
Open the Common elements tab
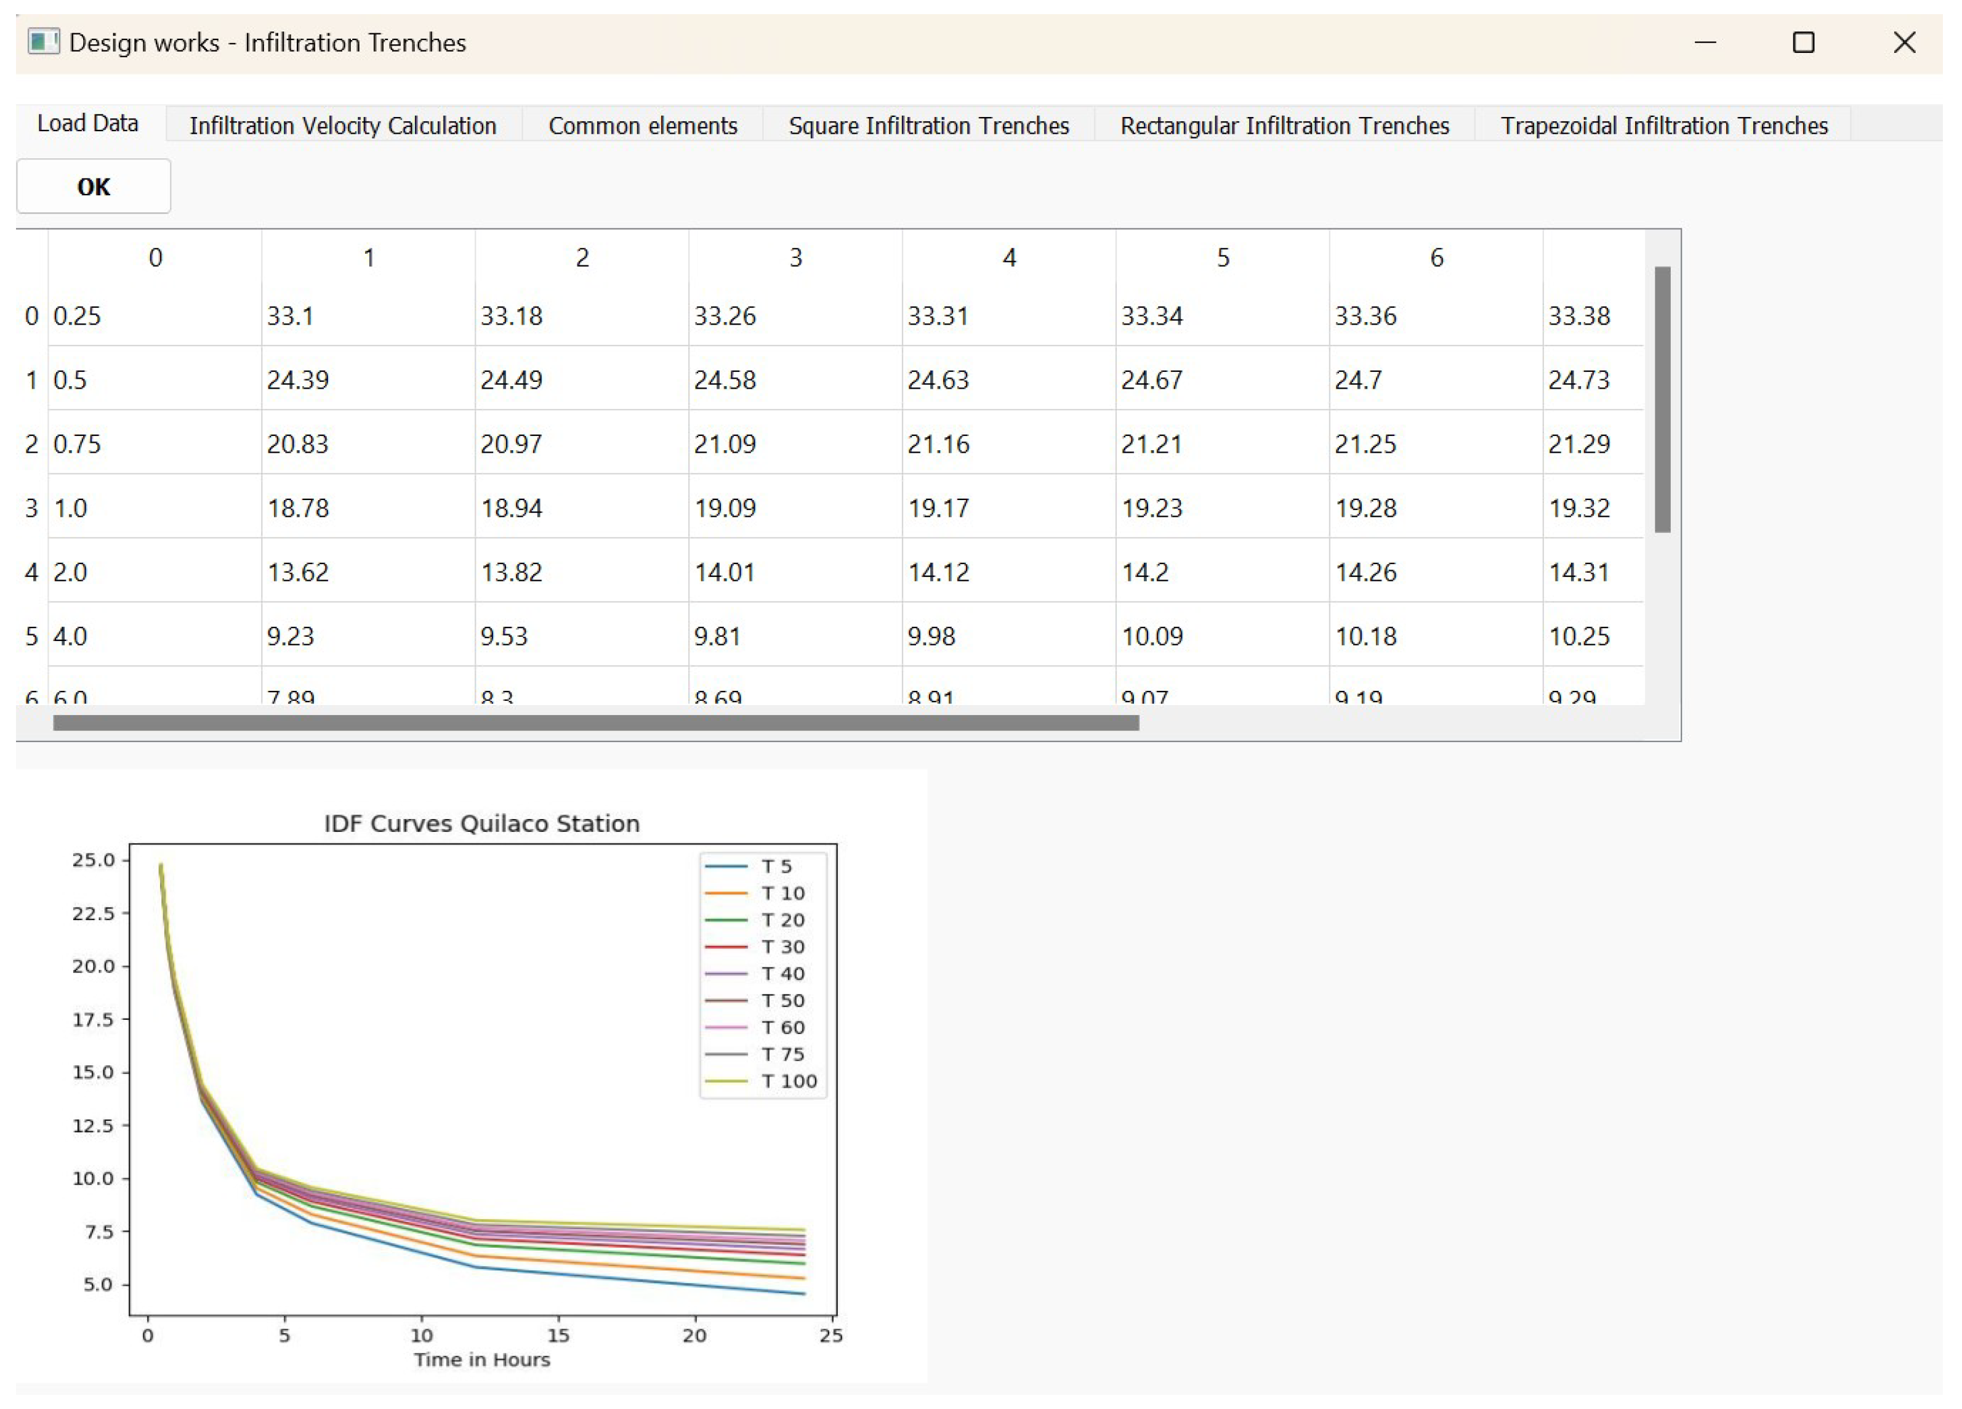pos(642,126)
